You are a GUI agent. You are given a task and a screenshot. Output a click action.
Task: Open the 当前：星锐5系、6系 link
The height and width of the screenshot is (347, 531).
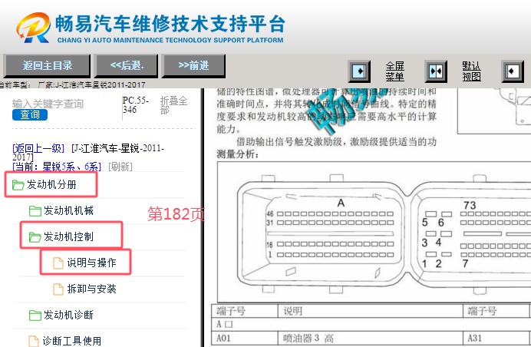(x=57, y=167)
